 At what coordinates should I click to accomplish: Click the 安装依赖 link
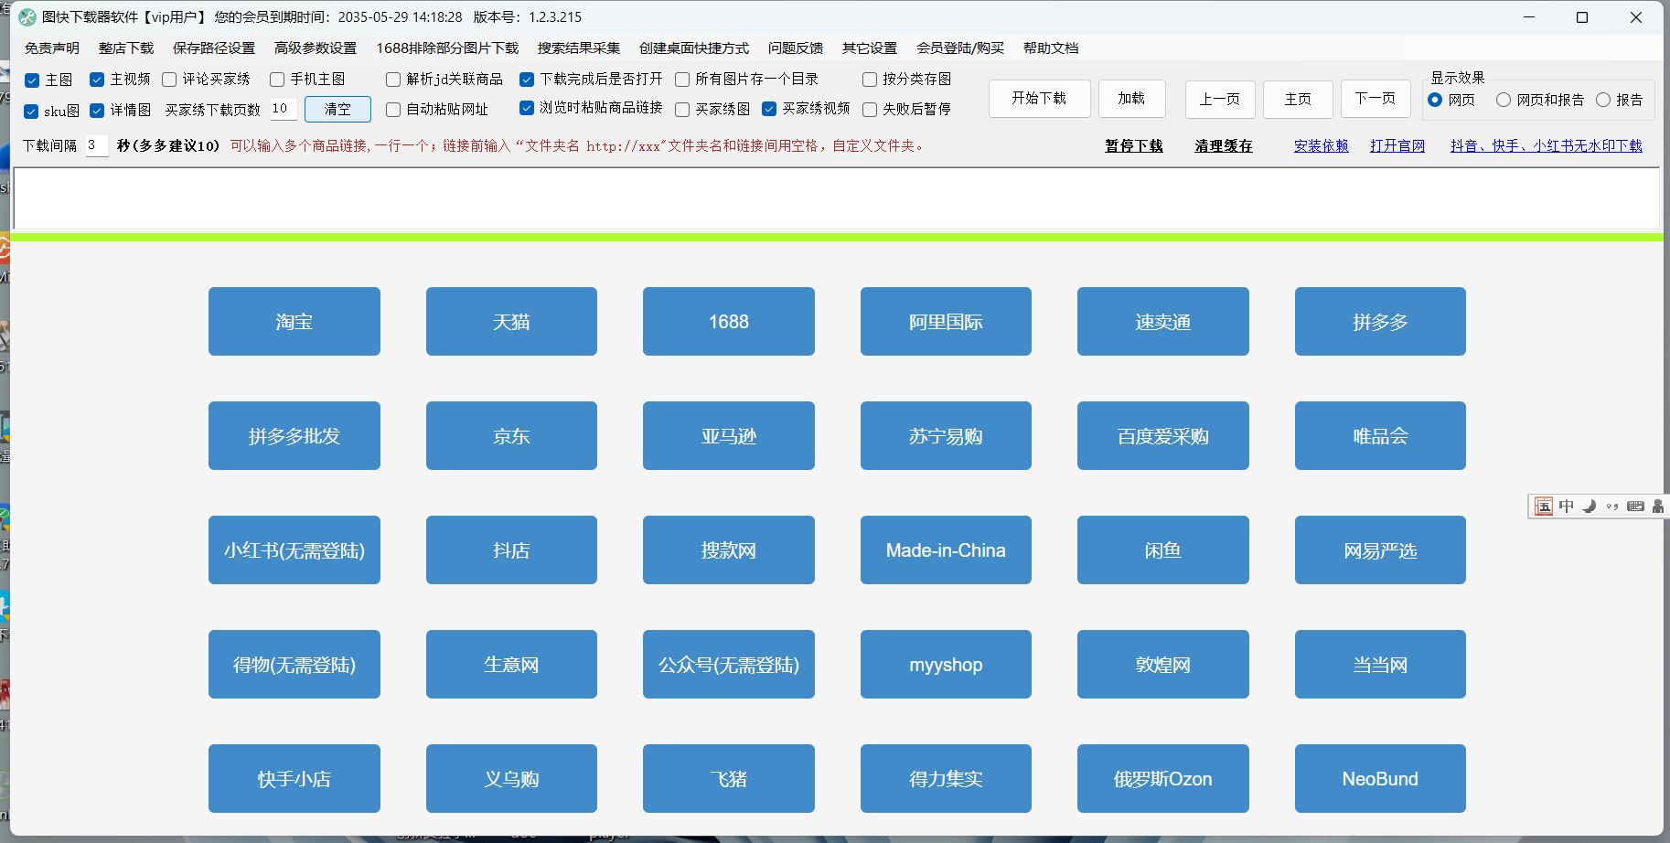1321,146
